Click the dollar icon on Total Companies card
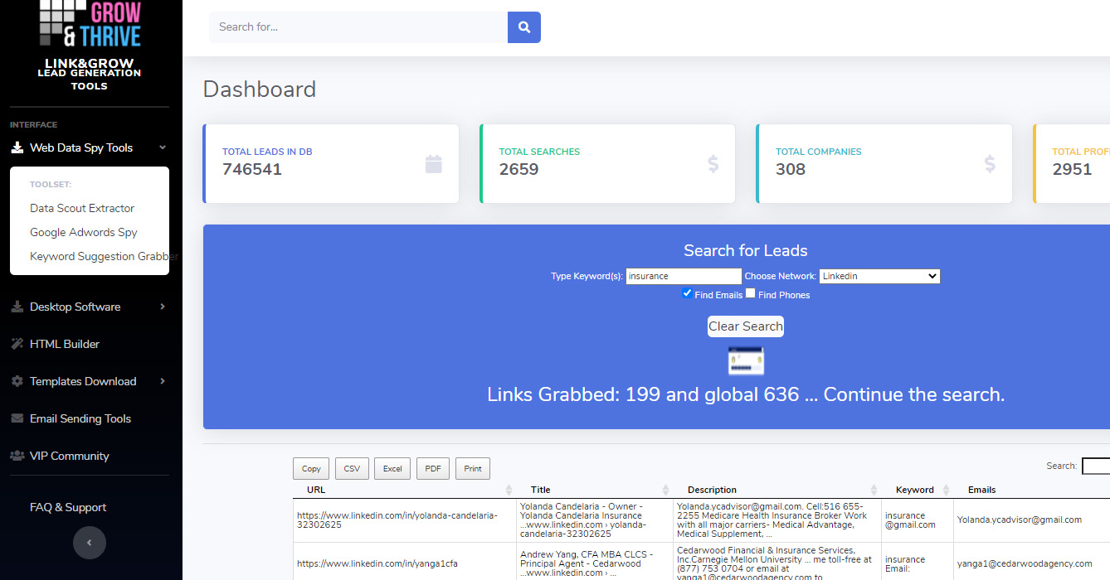Viewport: 1110px width, 580px height. (x=989, y=163)
